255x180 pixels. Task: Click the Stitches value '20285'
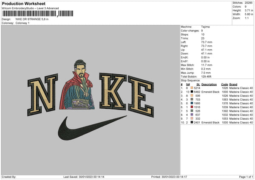pyautogui.click(x=249, y=3)
